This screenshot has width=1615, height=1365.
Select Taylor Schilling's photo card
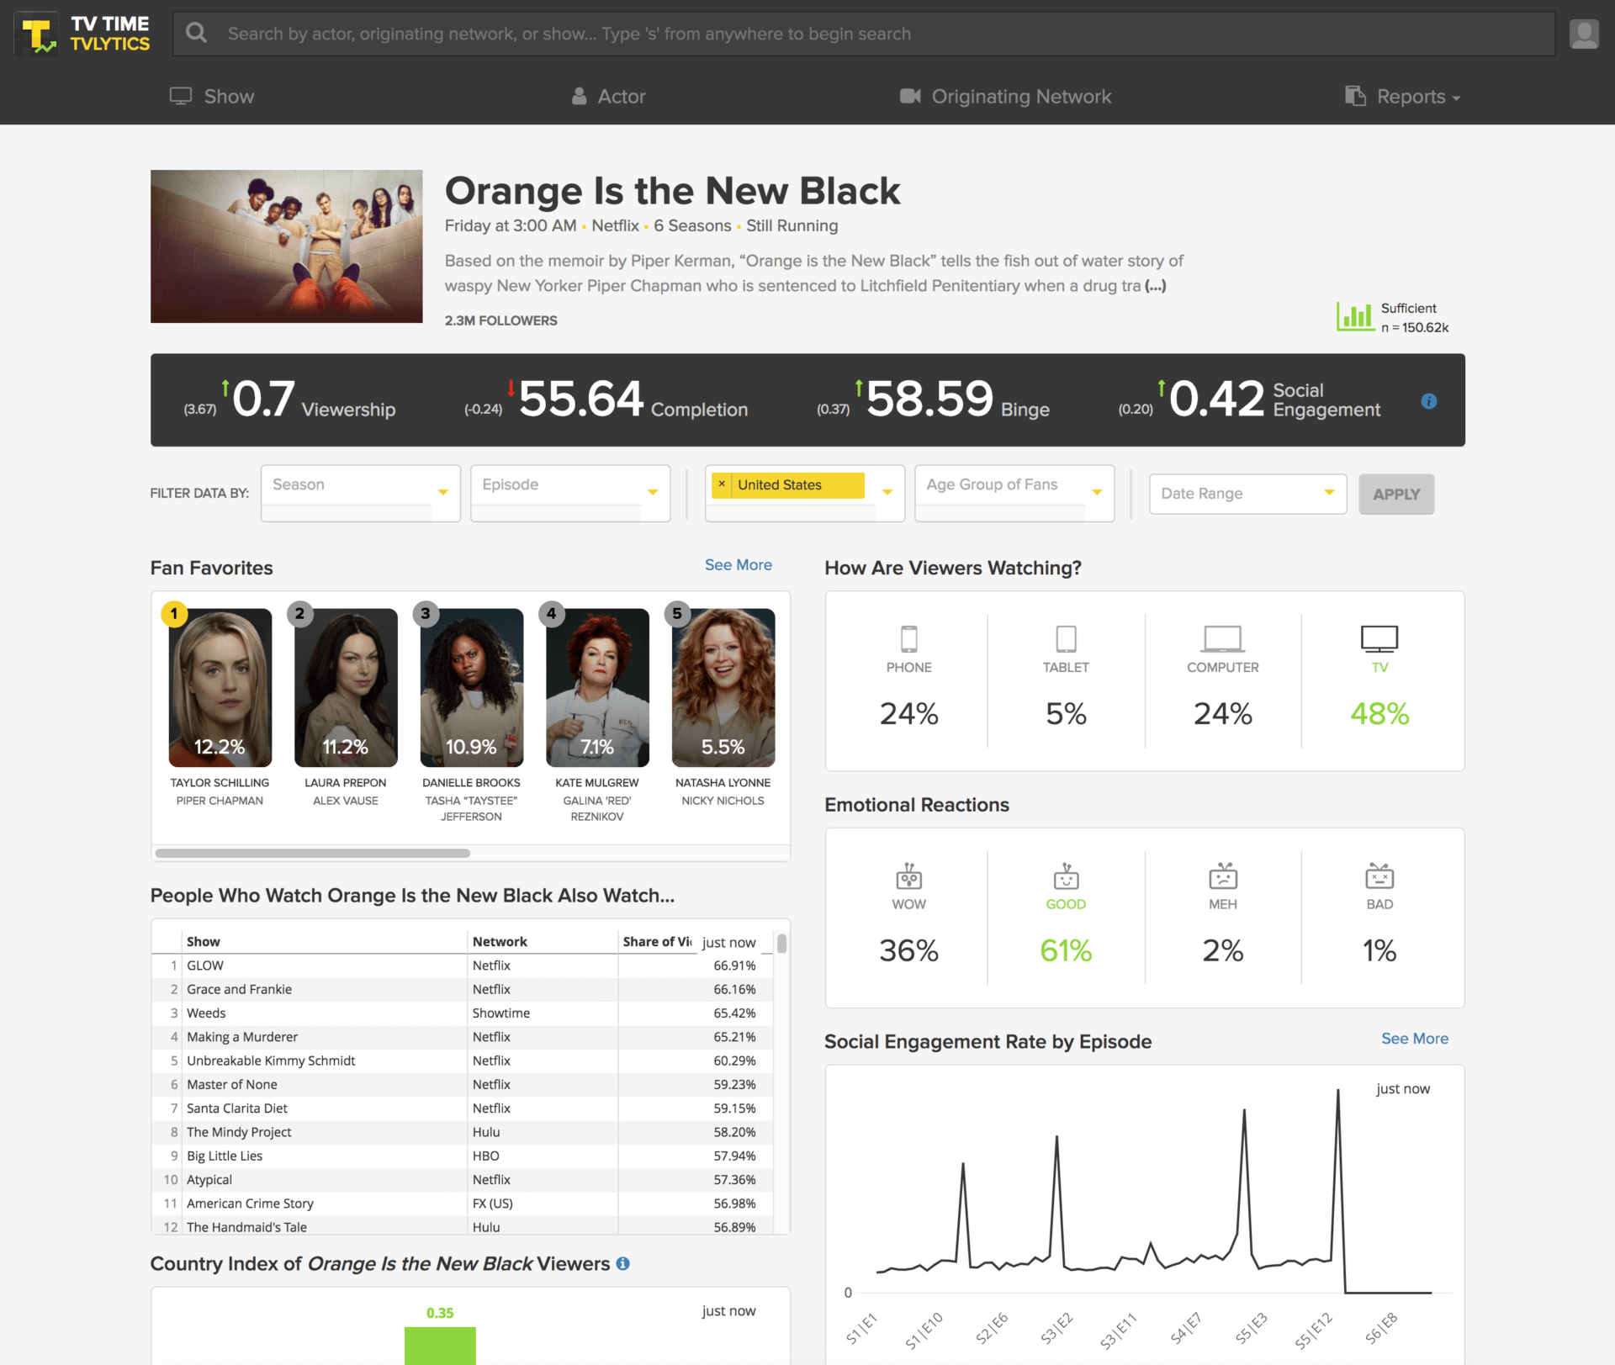point(220,687)
